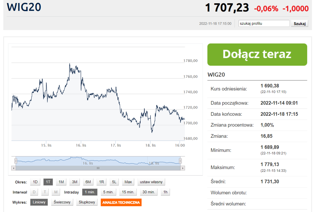This screenshot has width=313, height=212.
Task: Select the 1M period
Action: click(61, 182)
